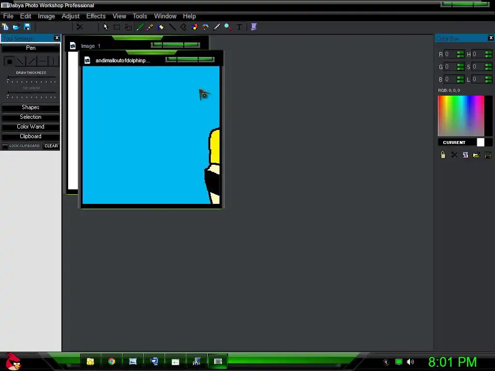
Task: Click the Save floppy disk toolbar icon
Action: pos(27,27)
